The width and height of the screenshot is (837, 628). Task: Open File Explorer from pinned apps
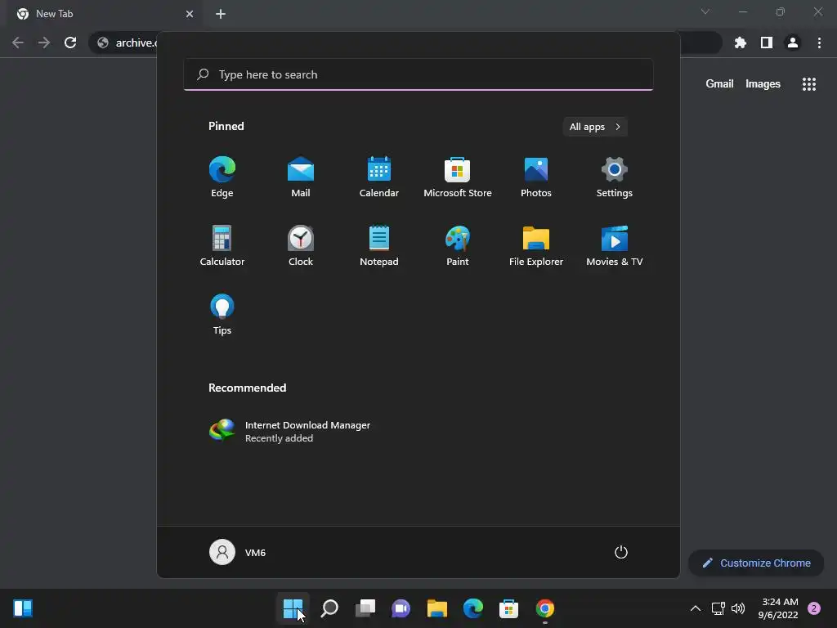pyautogui.click(x=536, y=245)
